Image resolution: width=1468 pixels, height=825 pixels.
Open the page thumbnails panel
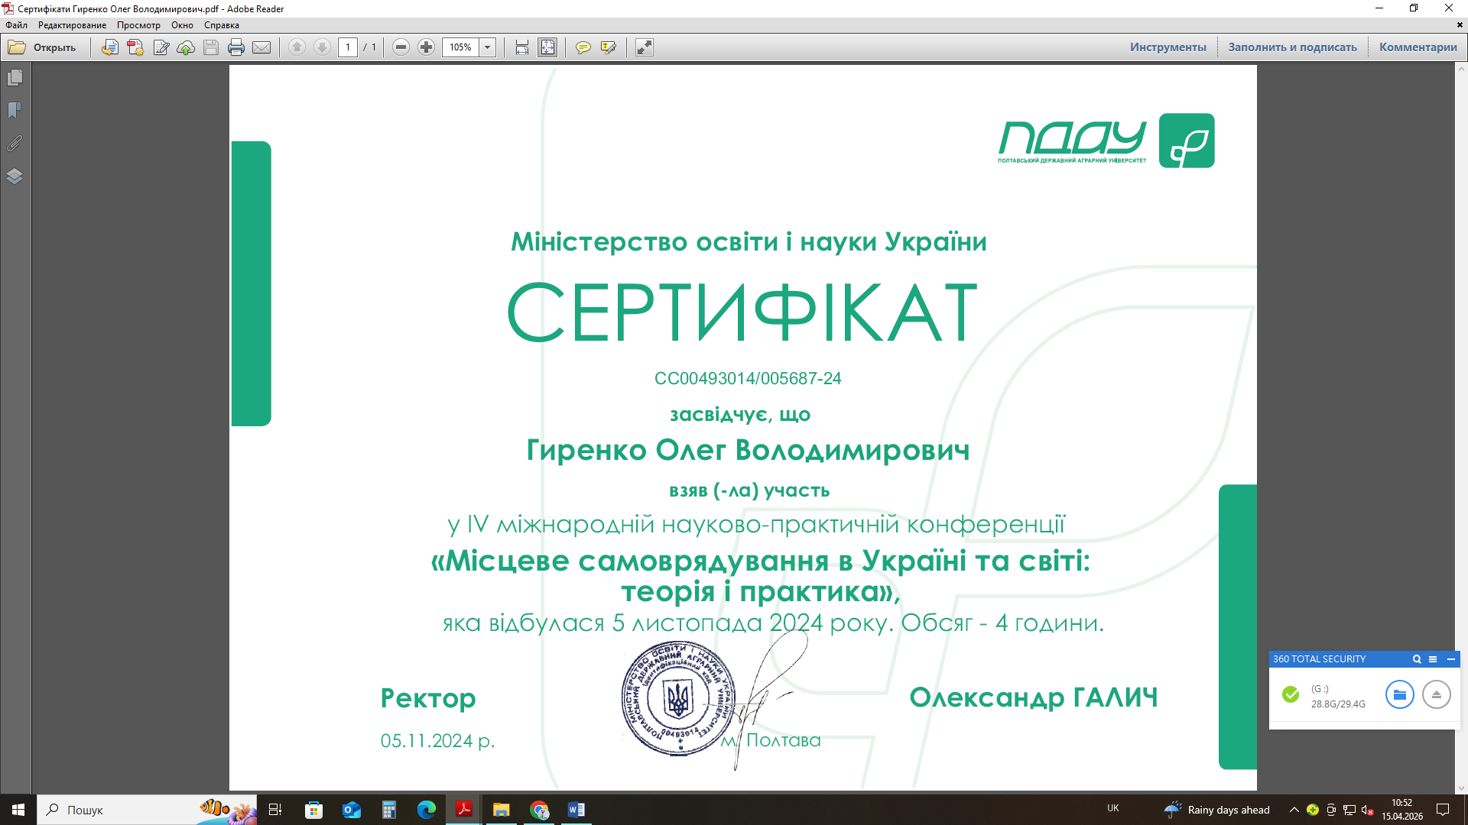15,78
